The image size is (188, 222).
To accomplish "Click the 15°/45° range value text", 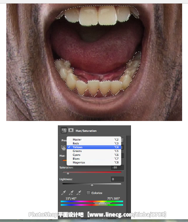I will 71,199.
